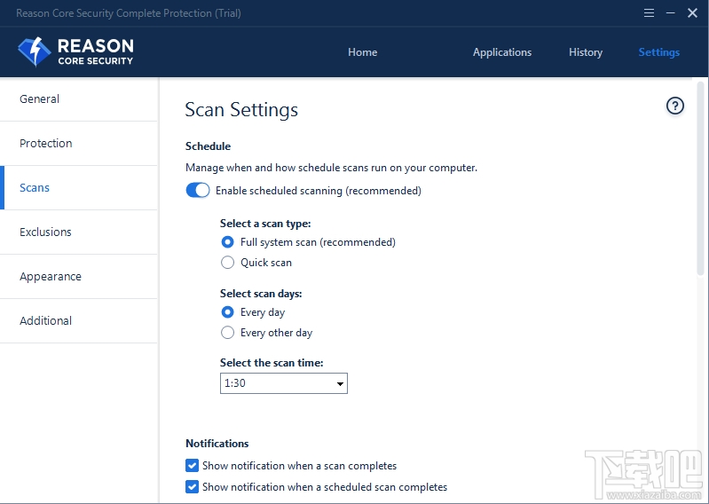Open Appearance settings section

pyautogui.click(x=79, y=276)
